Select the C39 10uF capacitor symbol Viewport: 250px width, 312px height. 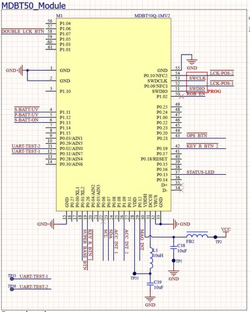click(x=150, y=284)
